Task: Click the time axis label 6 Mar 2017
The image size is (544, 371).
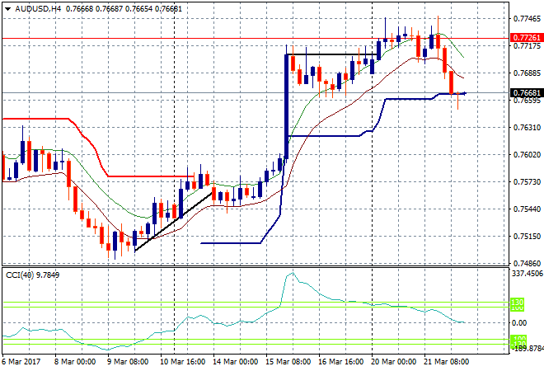Action: coord(21,362)
